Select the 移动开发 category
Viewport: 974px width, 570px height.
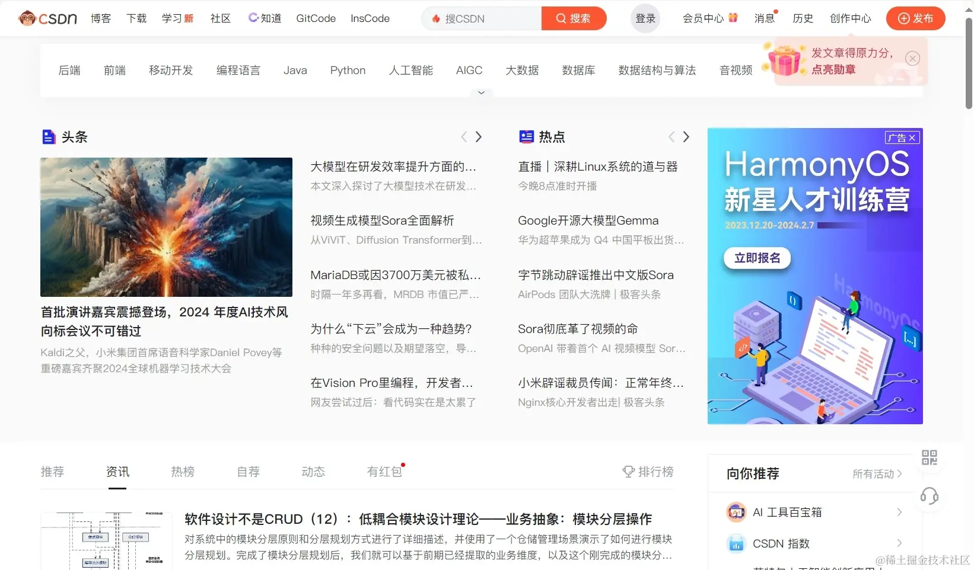[x=171, y=71]
